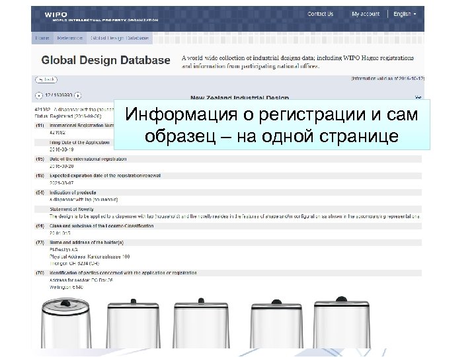Open the Reference tab

(x=70, y=38)
